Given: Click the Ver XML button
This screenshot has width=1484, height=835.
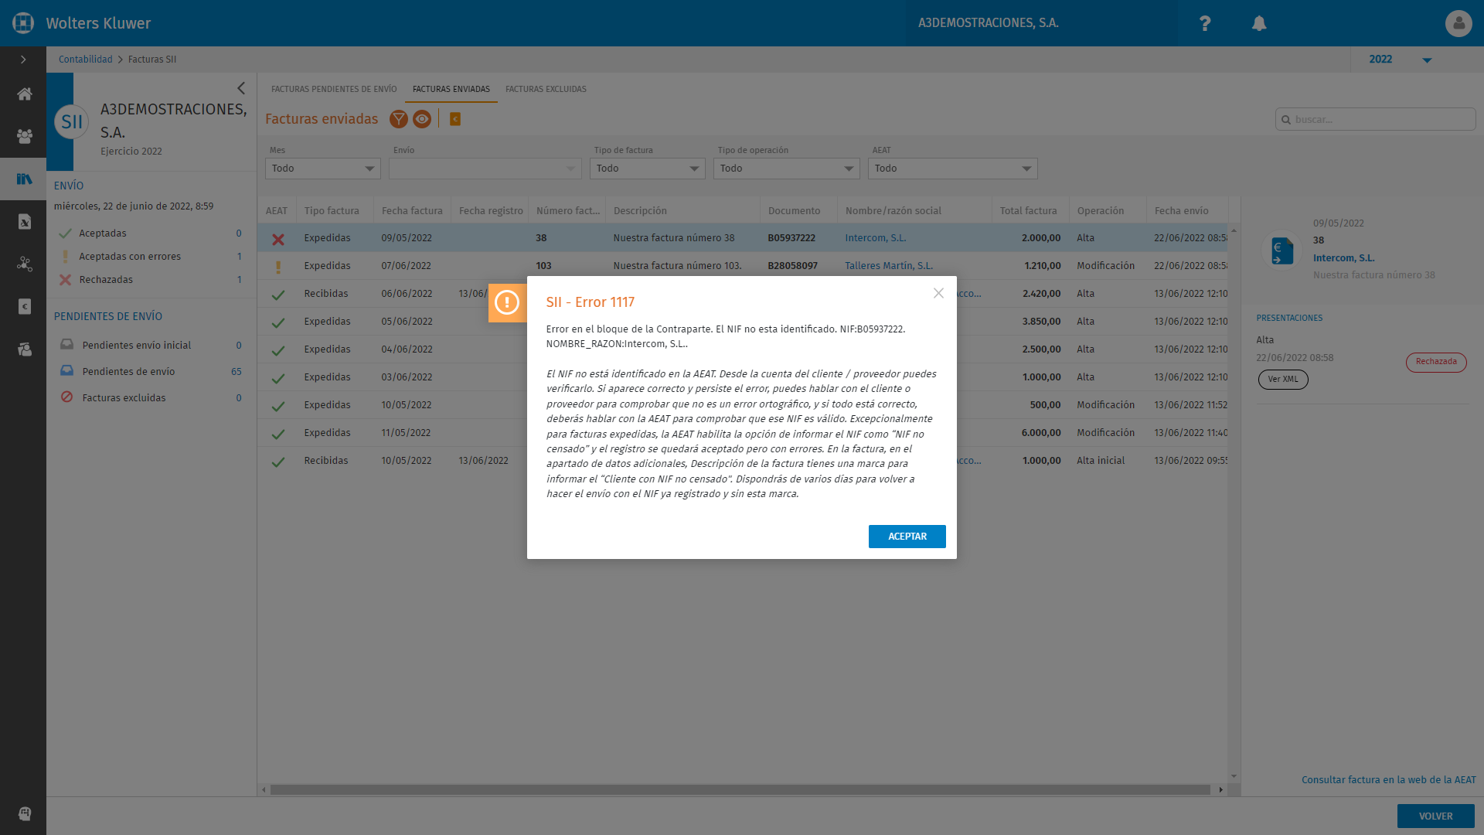Looking at the screenshot, I should click(1283, 380).
